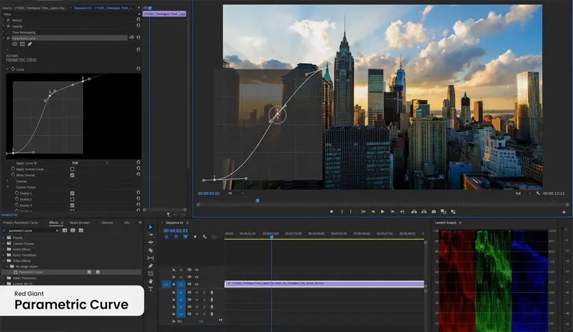
Task: Select the Hand tool in the tools panel
Action: coord(151,281)
